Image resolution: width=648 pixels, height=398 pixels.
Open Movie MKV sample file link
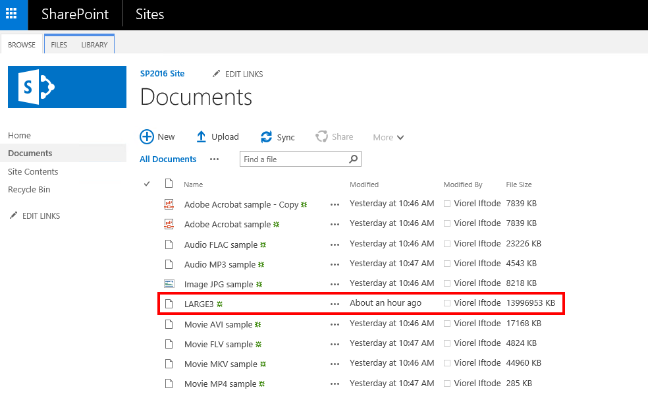tap(221, 364)
